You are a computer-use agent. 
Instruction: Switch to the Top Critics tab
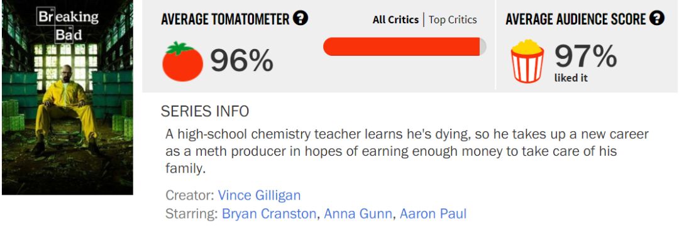pyautogui.click(x=453, y=20)
